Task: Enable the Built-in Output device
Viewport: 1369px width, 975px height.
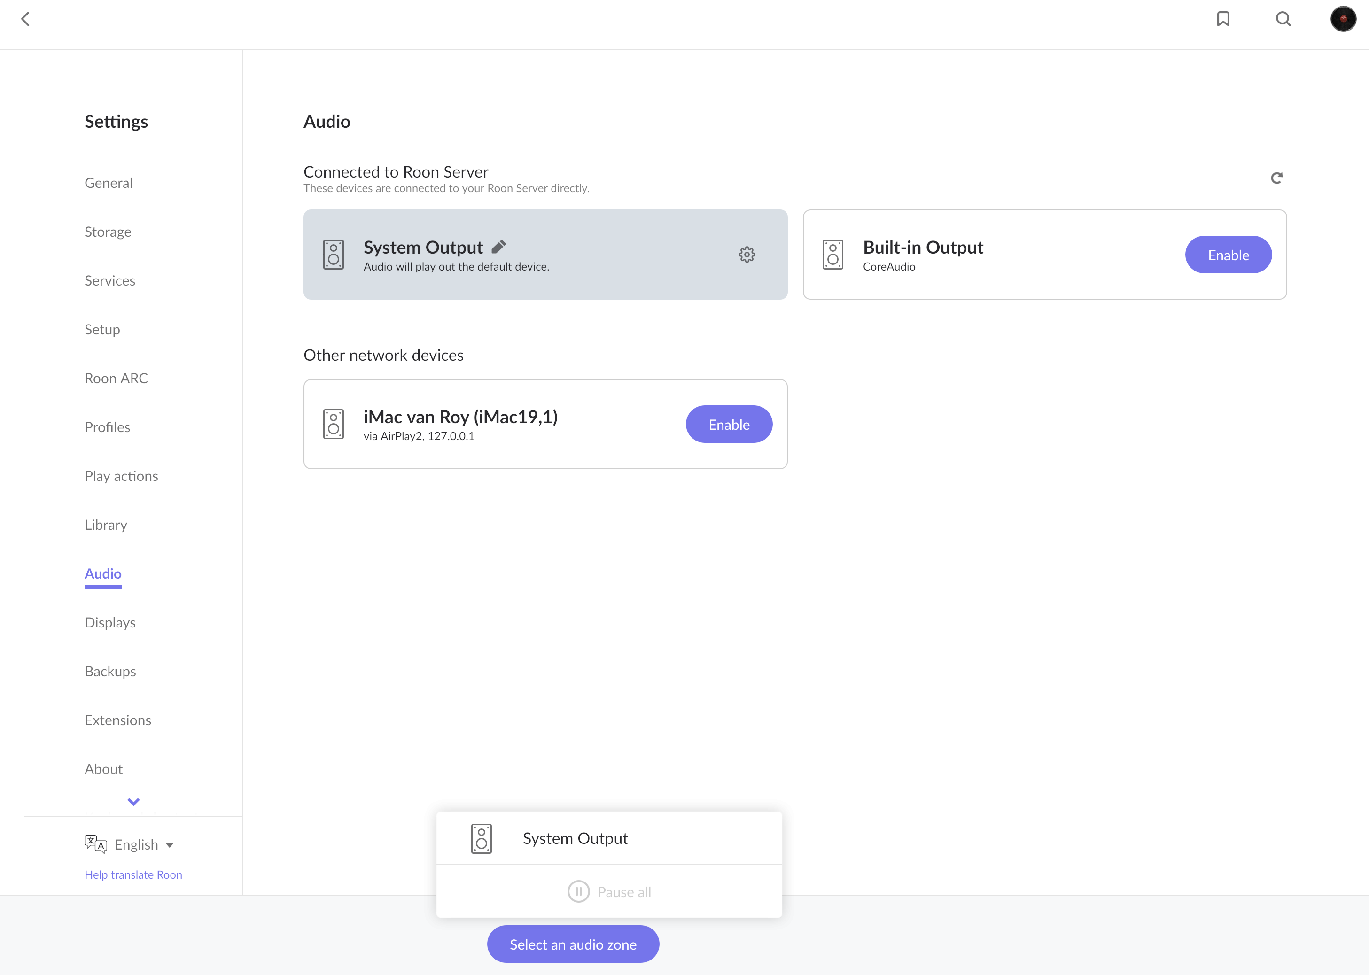Action: click(1229, 255)
